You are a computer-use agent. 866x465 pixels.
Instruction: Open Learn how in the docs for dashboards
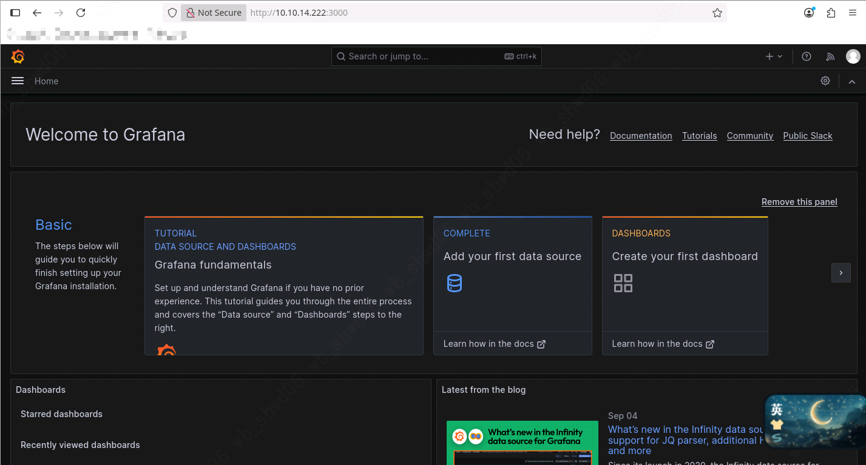(663, 344)
